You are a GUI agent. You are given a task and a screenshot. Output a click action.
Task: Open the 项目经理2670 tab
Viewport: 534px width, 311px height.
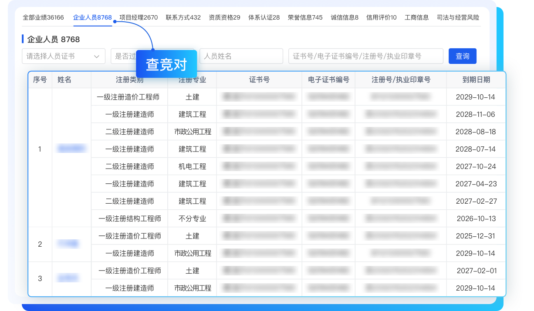tap(139, 17)
